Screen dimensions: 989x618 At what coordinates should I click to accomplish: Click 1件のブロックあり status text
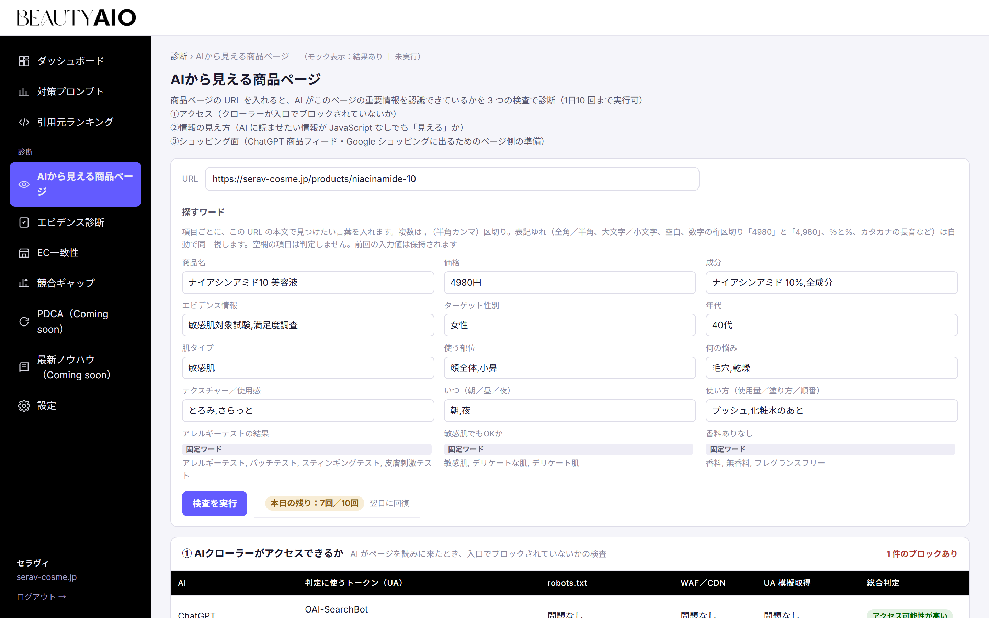coord(922,554)
